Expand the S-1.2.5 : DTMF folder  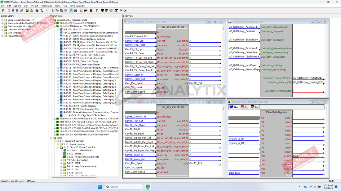[x=61, y=163]
